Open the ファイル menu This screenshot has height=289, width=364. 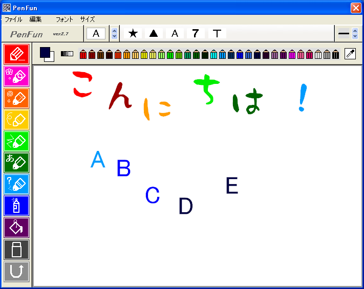pos(13,19)
